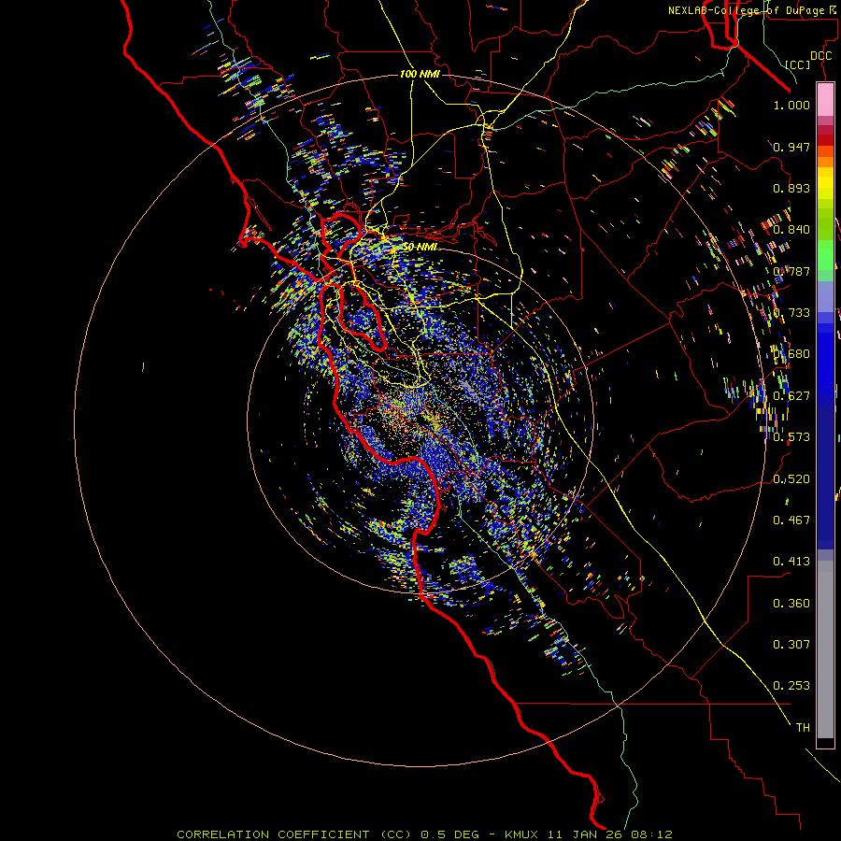
Task: Click the 08:12 timestamp
Action: 653,834
